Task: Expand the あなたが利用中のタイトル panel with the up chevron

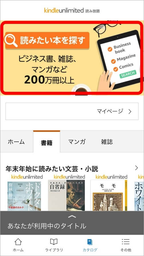Action: pos(72,217)
